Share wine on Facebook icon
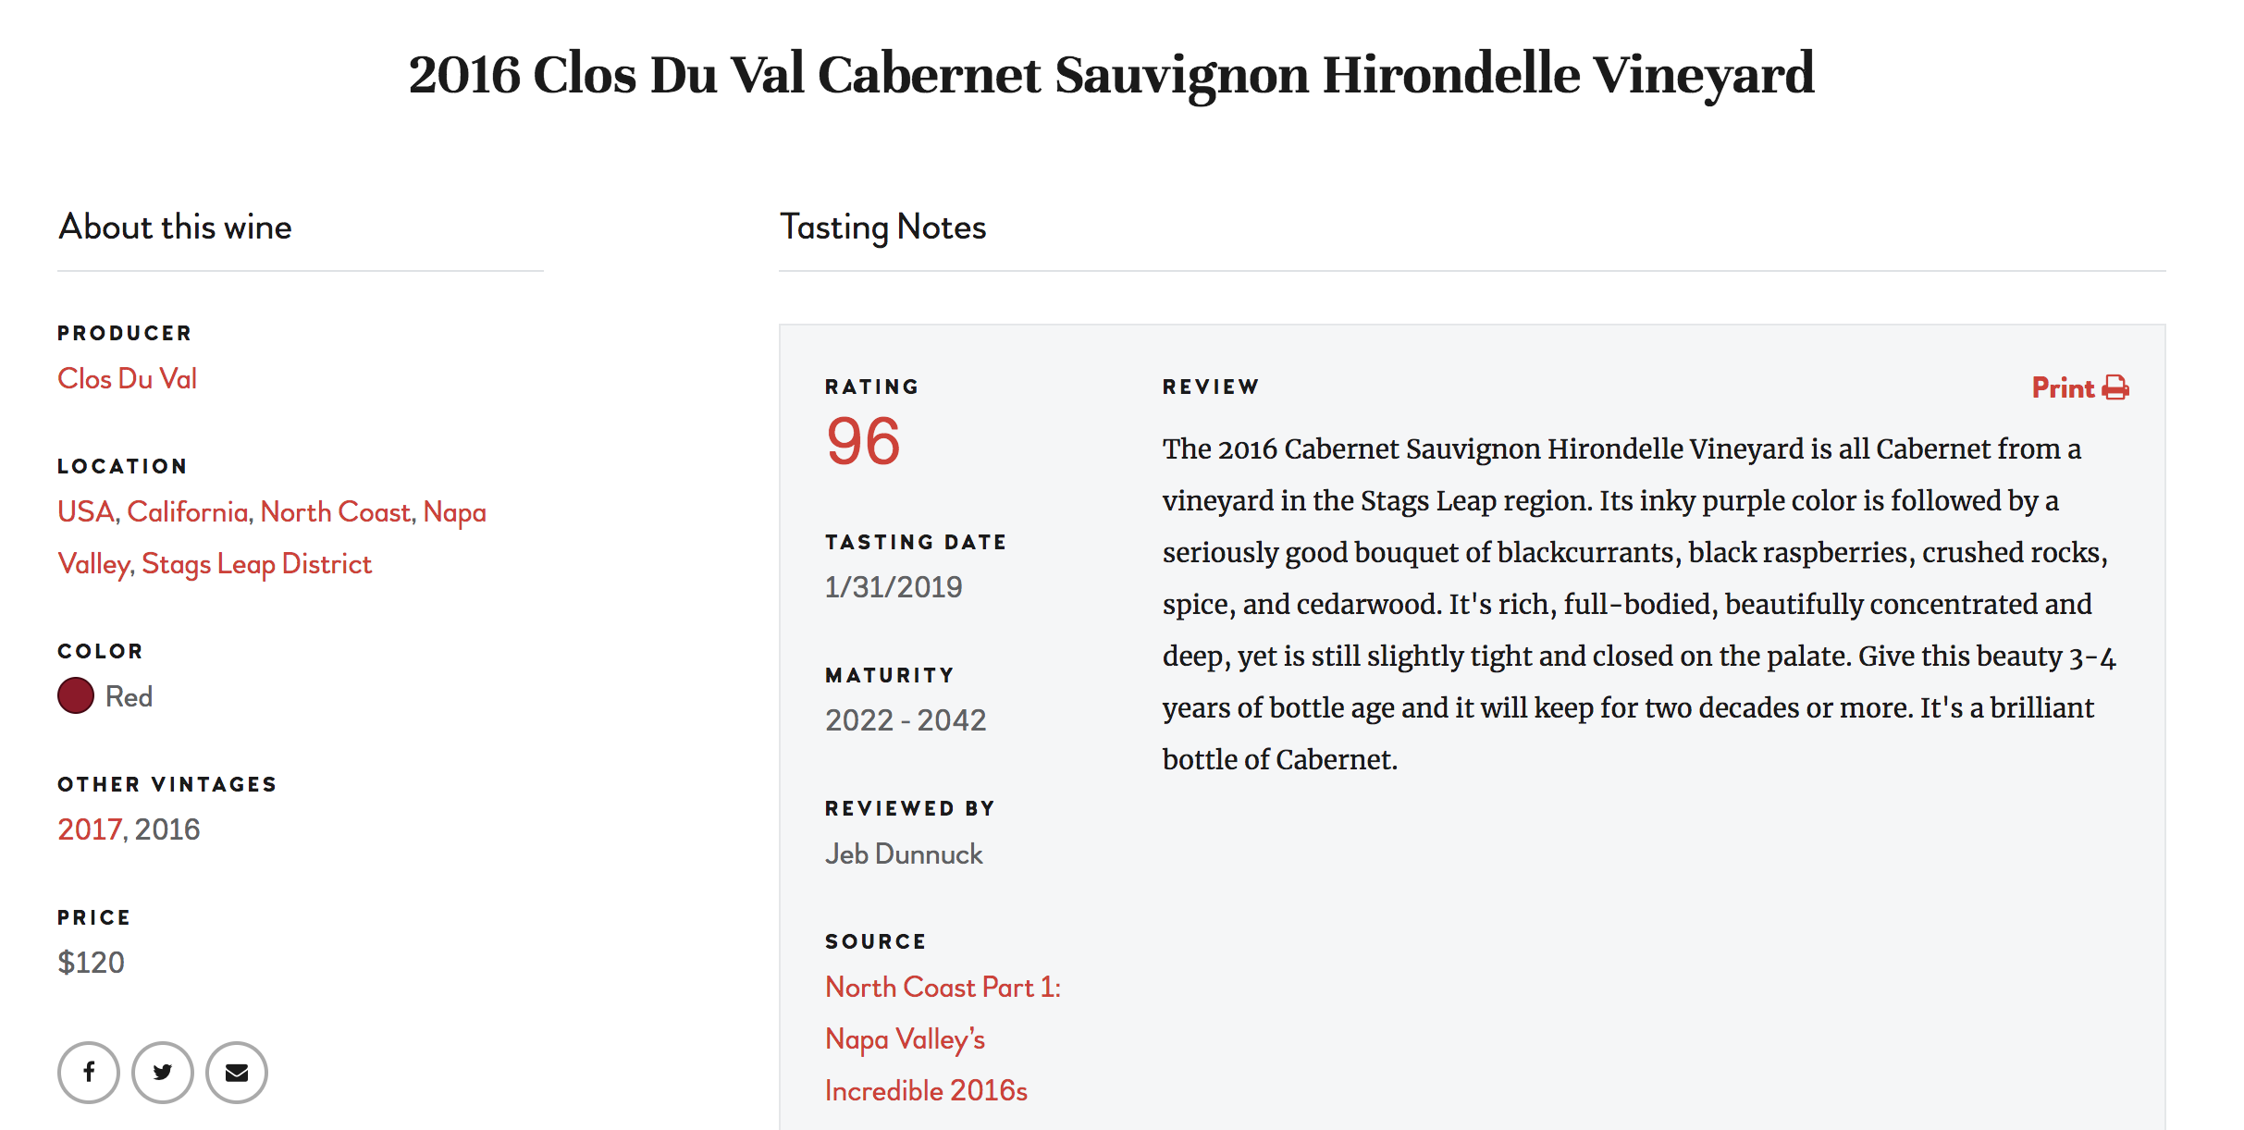 click(x=89, y=1073)
